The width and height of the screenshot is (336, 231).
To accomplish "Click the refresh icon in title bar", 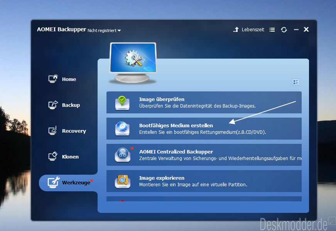I will pos(284,30).
